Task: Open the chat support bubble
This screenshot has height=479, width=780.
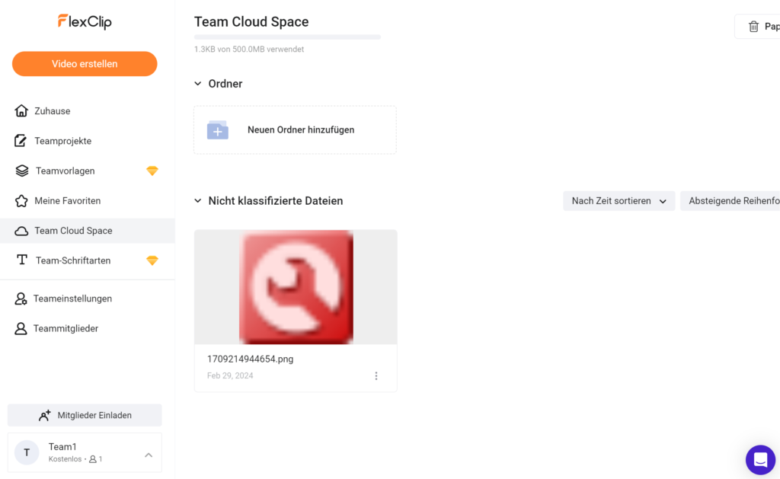Action: point(760,460)
